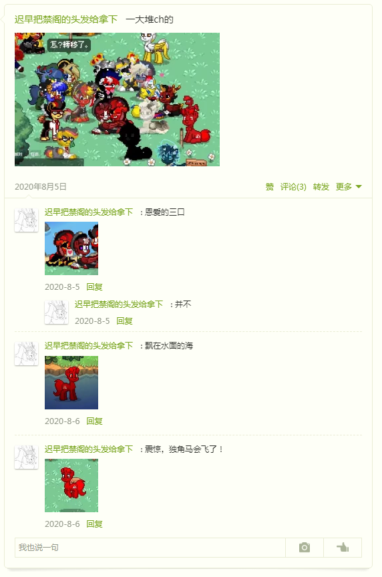Focus the 我也说一句 comment input
This screenshot has width=382, height=577.
click(x=150, y=548)
